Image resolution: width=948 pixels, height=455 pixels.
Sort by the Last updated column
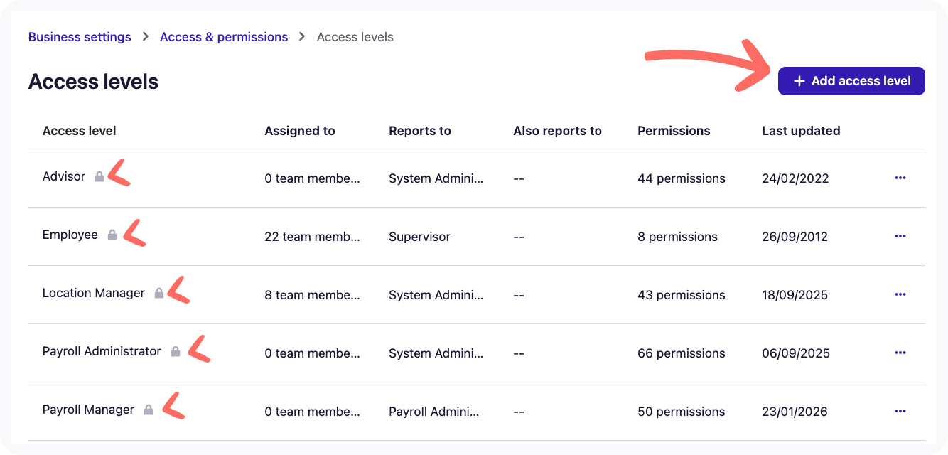[x=801, y=130]
